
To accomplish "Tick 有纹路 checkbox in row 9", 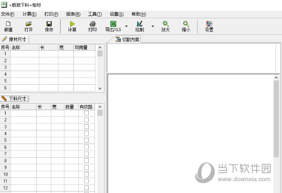I will click(86, 168).
